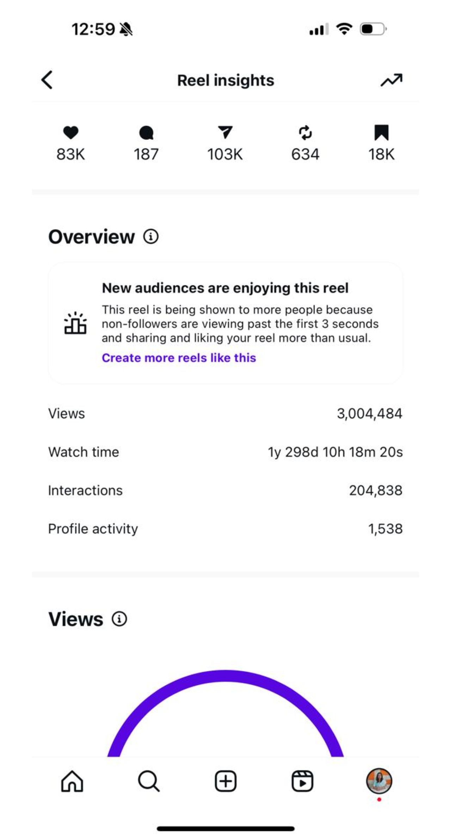Open the trending arrow icon in header
This screenshot has width=451, height=839.
(x=391, y=80)
